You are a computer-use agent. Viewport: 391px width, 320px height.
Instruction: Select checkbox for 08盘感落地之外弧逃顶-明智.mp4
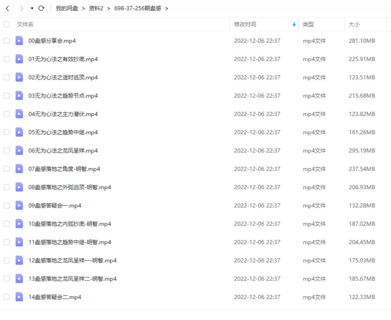tap(7, 187)
